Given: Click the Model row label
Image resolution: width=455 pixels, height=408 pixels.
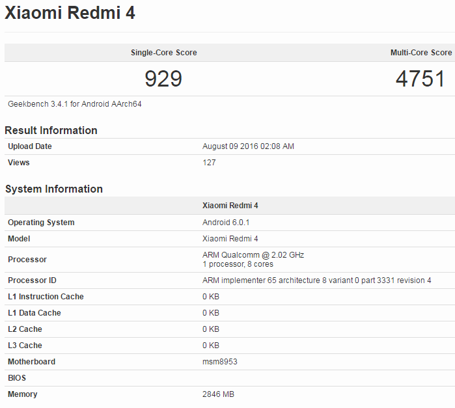Looking at the screenshot, I should point(19,239).
